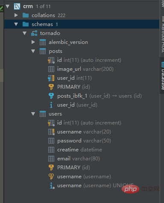The height and width of the screenshot is (203, 164).
Task: Collapse the crm data source node
Action: (x=7, y=6)
